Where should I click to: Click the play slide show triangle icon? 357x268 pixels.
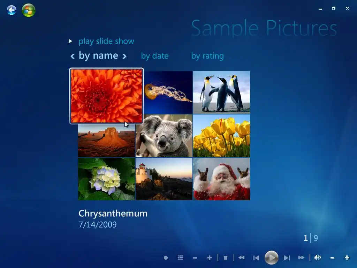70,41
